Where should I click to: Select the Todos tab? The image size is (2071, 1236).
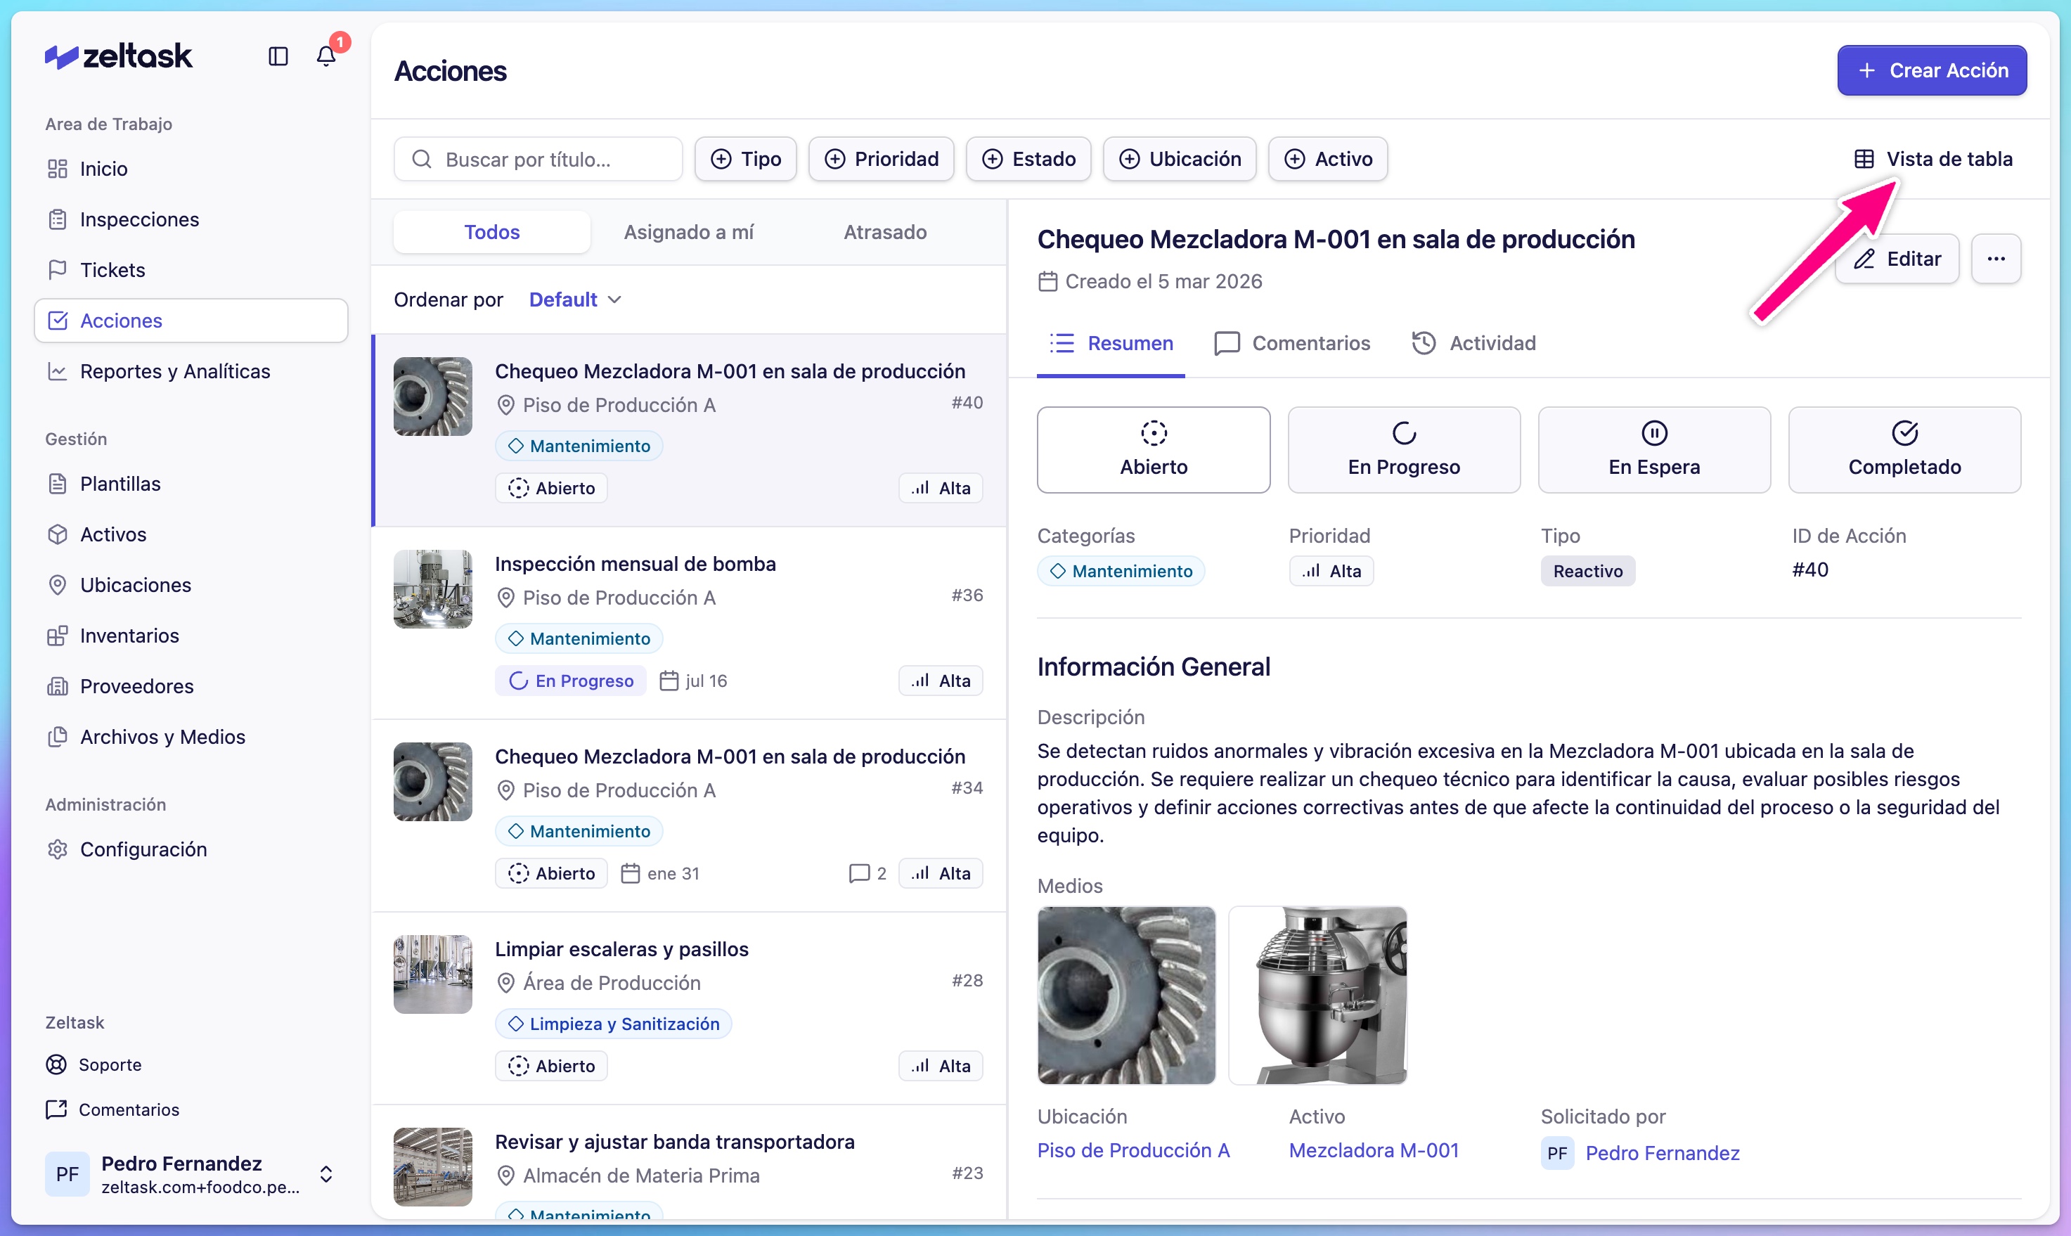click(492, 233)
